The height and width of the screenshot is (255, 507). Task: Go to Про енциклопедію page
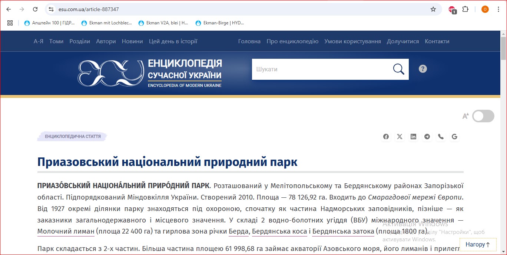[292, 41]
